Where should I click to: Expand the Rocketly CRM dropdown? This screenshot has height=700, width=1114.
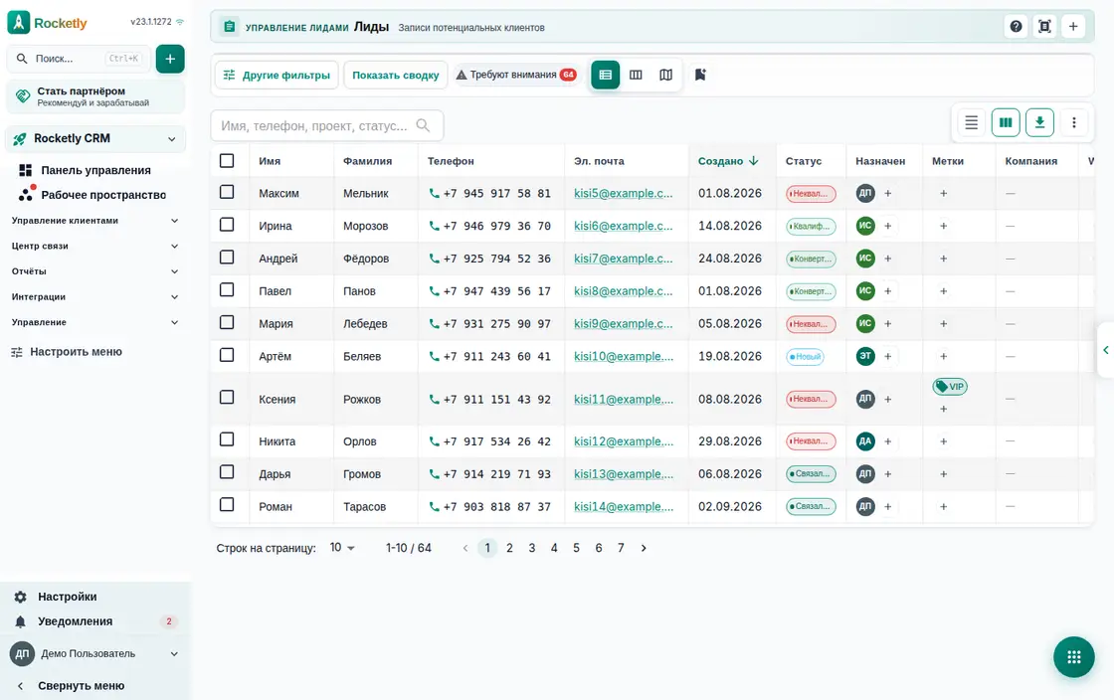pos(95,139)
